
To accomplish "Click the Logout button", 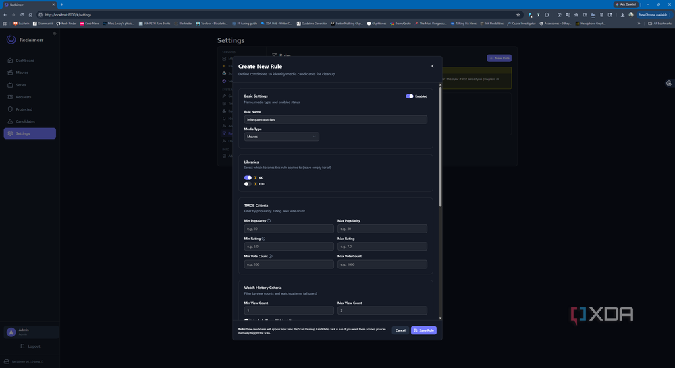I will pyautogui.click(x=30, y=346).
